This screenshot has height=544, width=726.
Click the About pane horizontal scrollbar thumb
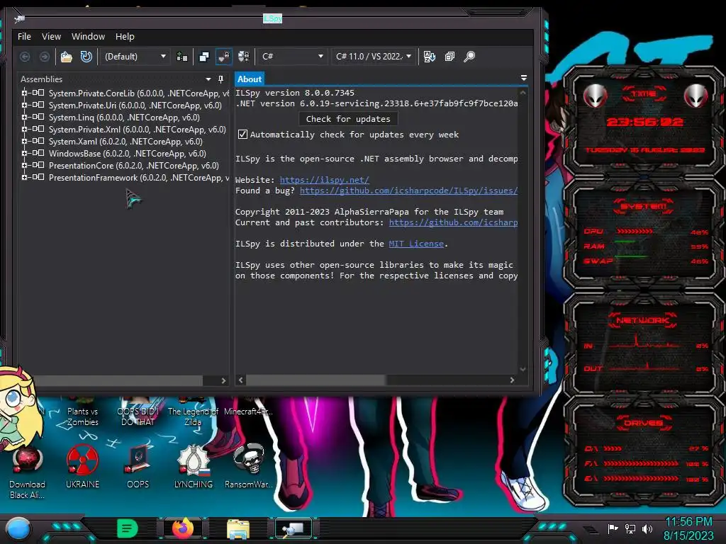pos(315,380)
